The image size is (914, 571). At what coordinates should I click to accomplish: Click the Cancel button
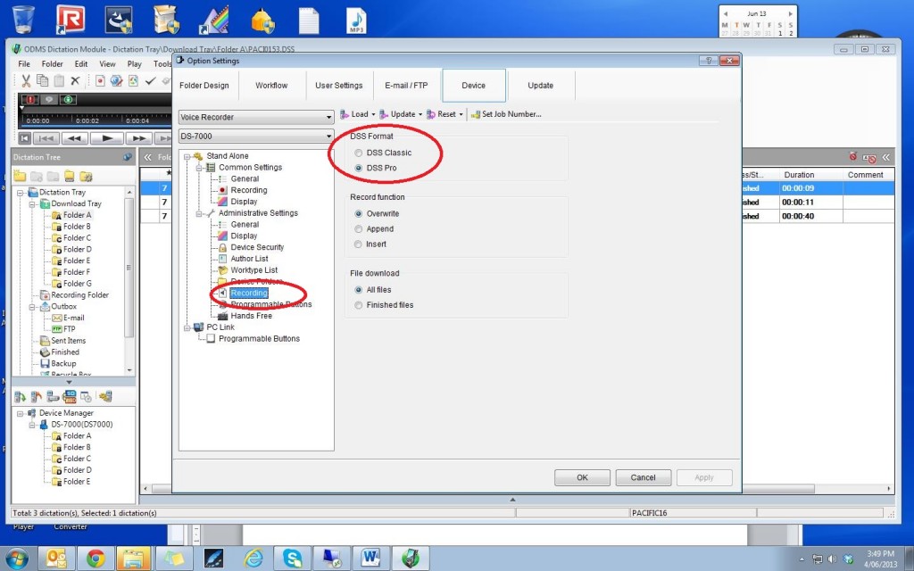pyautogui.click(x=643, y=478)
